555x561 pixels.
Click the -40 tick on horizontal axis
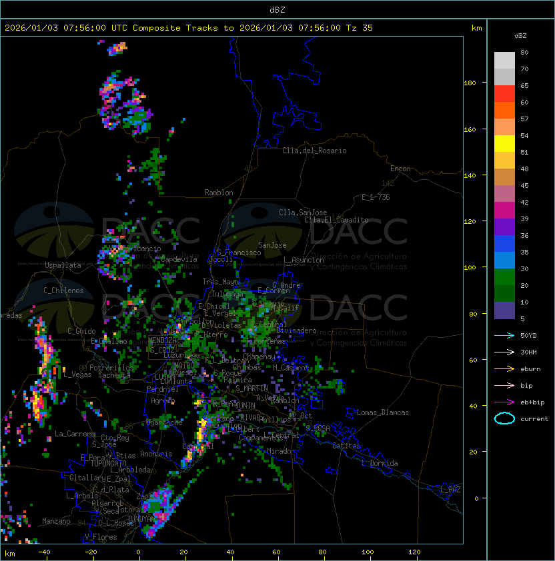pos(44,552)
